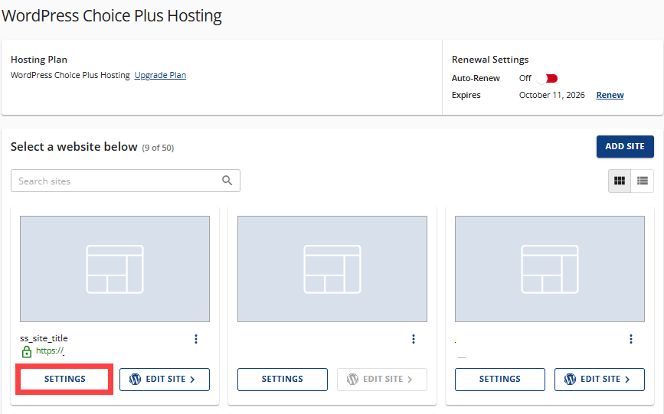Click the rightmost site card thumbnail
Screen dimensions: 664x414
click(550, 269)
